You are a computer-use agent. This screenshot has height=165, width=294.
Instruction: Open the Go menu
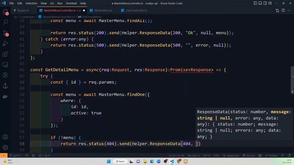coord(52,3)
